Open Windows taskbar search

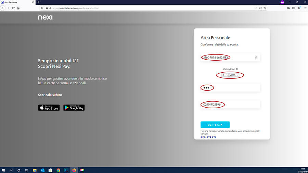pyautogui.click(x=11, y=170)
